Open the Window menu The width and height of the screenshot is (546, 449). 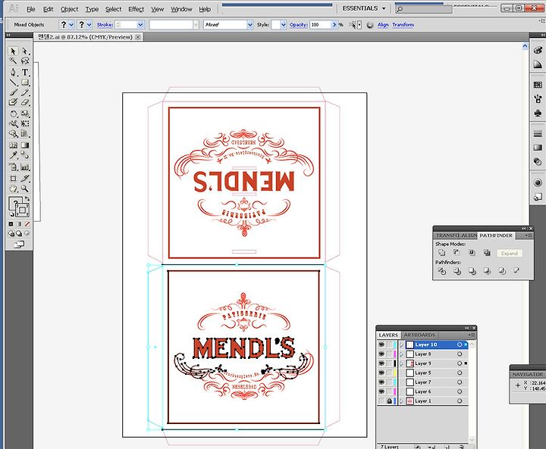click(181, 9)
